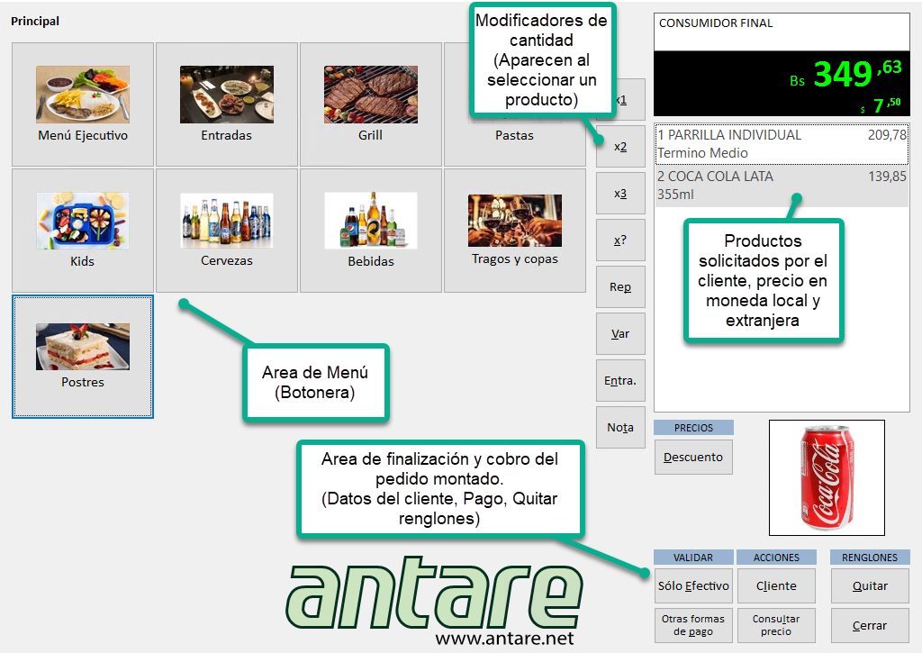
Task: Open Otras formas de pago
Action: [x=693, y=625]
